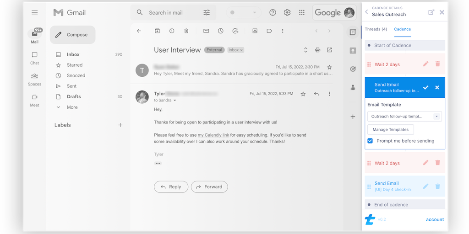
Task: Open Google apps grid
Action: [302, 12]
